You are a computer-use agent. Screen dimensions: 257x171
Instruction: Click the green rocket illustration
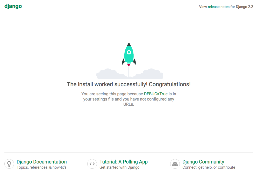(129, 54)
